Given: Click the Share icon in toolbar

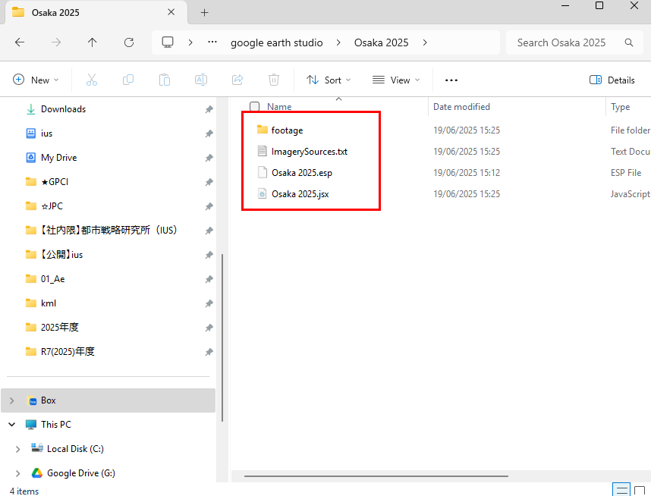Looking at the screenshot, I should [237, 80].
